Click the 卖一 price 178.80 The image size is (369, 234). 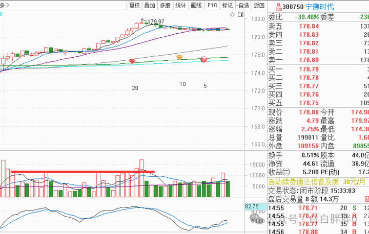click(x=309, y=60)
